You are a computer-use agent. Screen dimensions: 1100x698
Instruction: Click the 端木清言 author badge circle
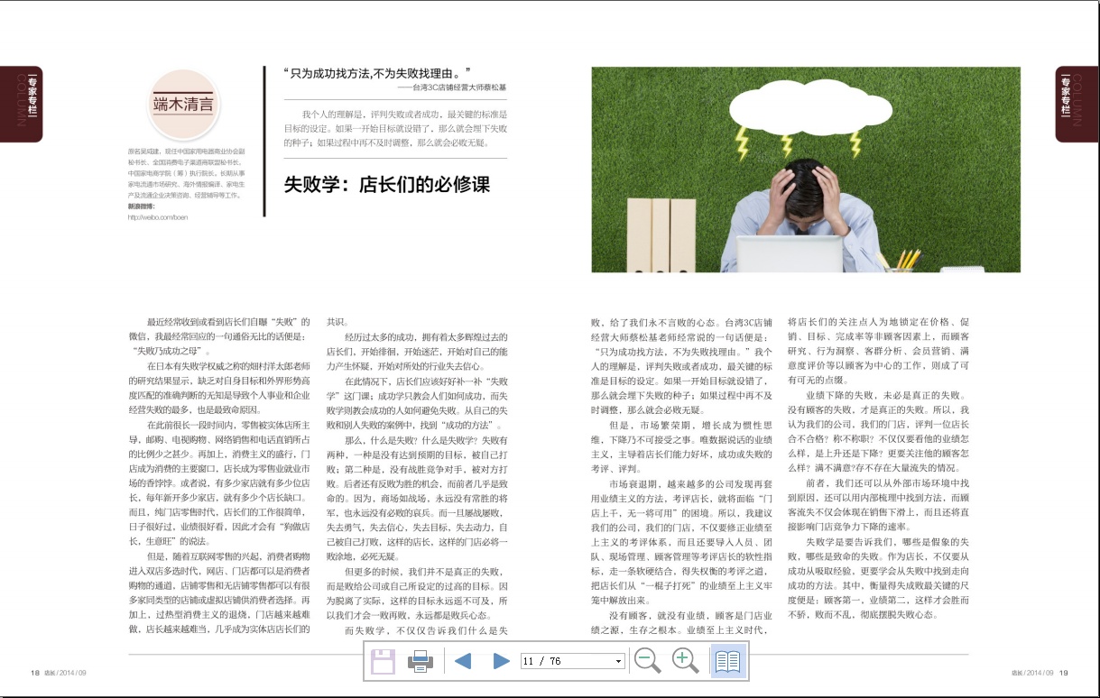[x=183, y=105]
